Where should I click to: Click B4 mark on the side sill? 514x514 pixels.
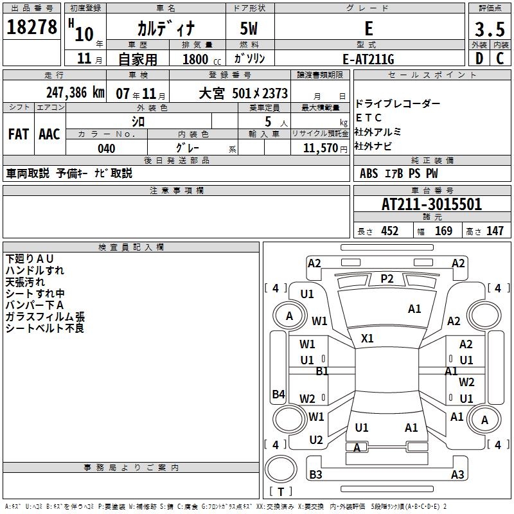pos(279,394)
